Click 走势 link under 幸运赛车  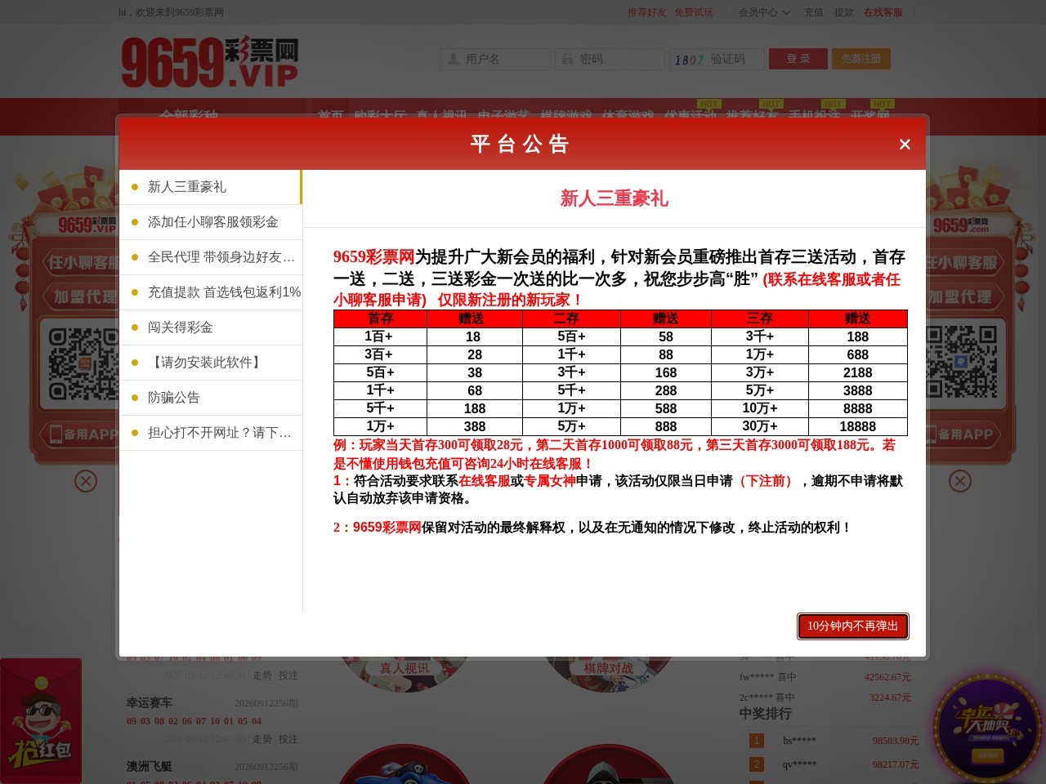pyautogui.click(x=262, y=739)
